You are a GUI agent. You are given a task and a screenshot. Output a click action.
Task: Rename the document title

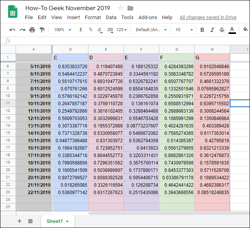68,8
